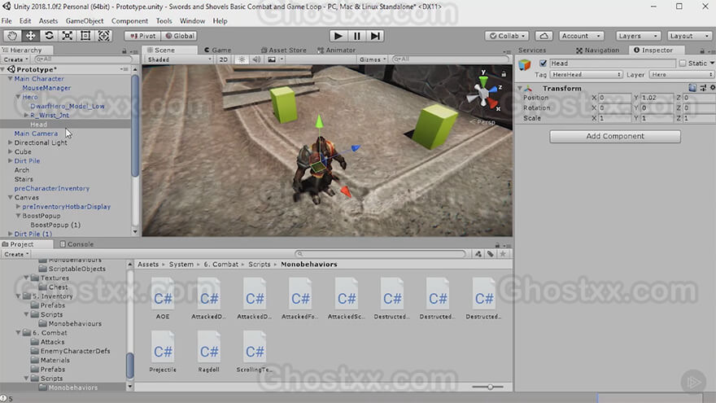Select the Move tool
Screen dimensions: 716x403
pos(31,36)
